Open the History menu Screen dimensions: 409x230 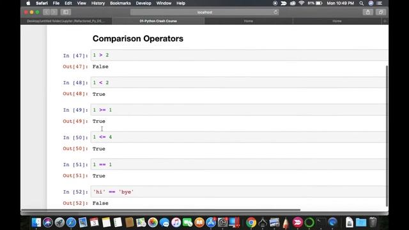click(98, 3)
